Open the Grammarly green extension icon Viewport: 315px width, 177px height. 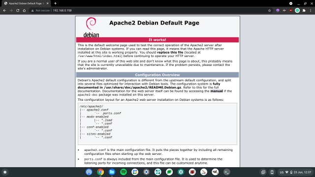point(297,10)
